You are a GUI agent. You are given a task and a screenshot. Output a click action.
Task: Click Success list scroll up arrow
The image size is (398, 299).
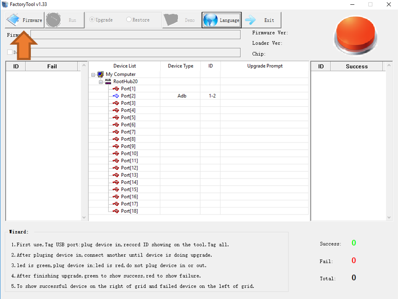(389, 65)
